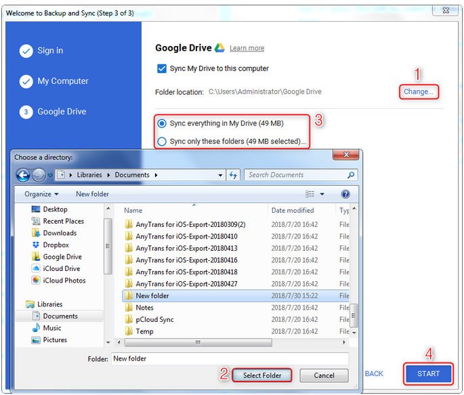Open the help question mark icon
The image size is (464, 395).
click(345, 194)
